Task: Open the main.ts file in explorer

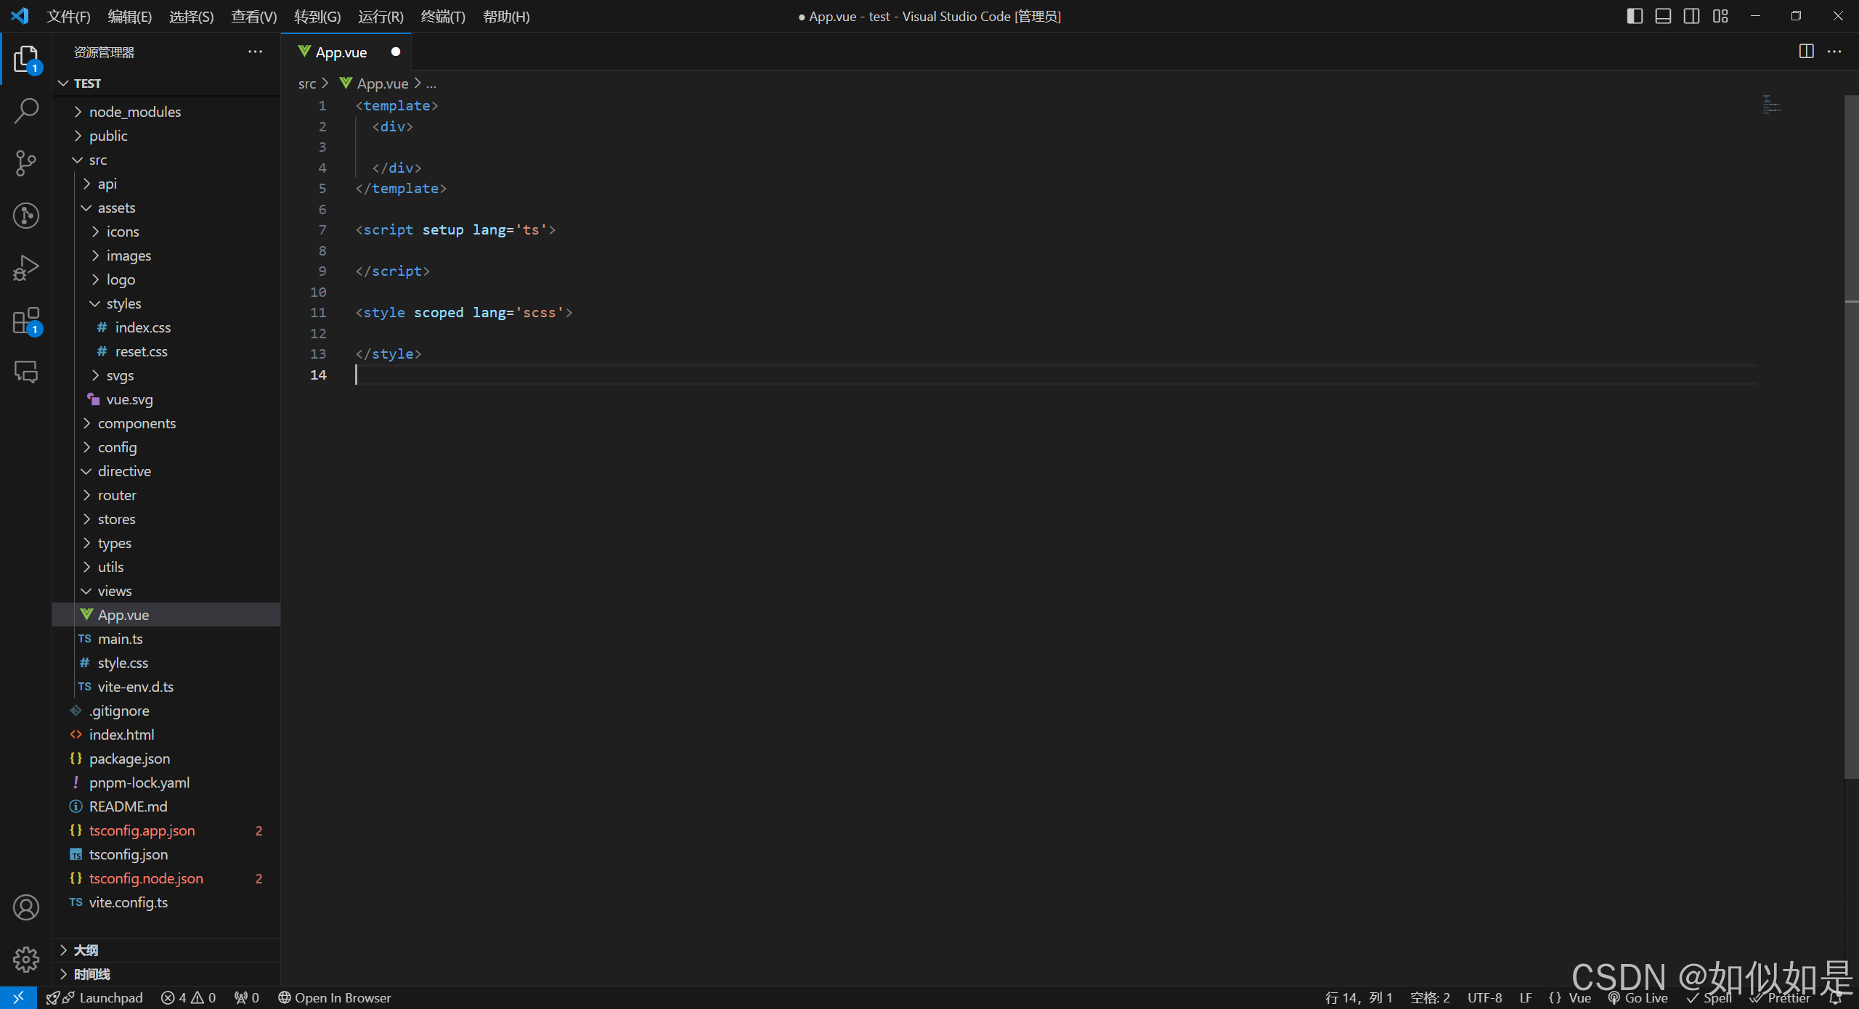Action: [120, 639]
